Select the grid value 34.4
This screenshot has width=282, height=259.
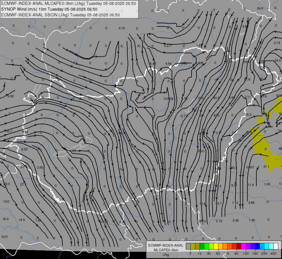(277, 60)
